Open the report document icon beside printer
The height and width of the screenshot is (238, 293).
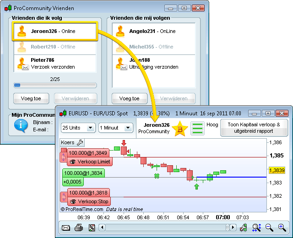[92, 227]
